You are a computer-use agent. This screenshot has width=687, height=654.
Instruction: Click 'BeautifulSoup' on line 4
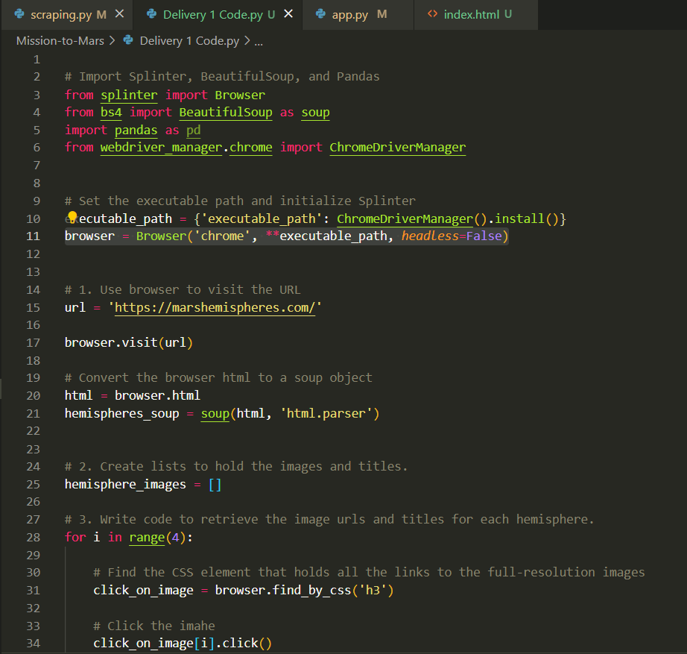226,113
